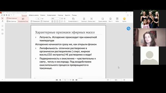Click the bullet text starting with Летучесть
The width and height of the screenshot is (166, 93).
point(68,39)
